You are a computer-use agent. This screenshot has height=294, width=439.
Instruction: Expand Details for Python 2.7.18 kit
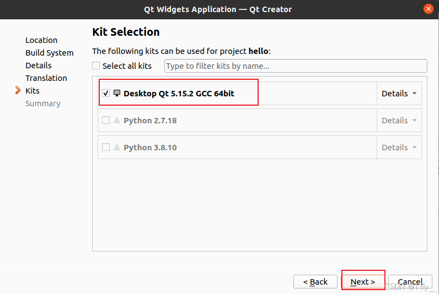[x=399, y=120]
